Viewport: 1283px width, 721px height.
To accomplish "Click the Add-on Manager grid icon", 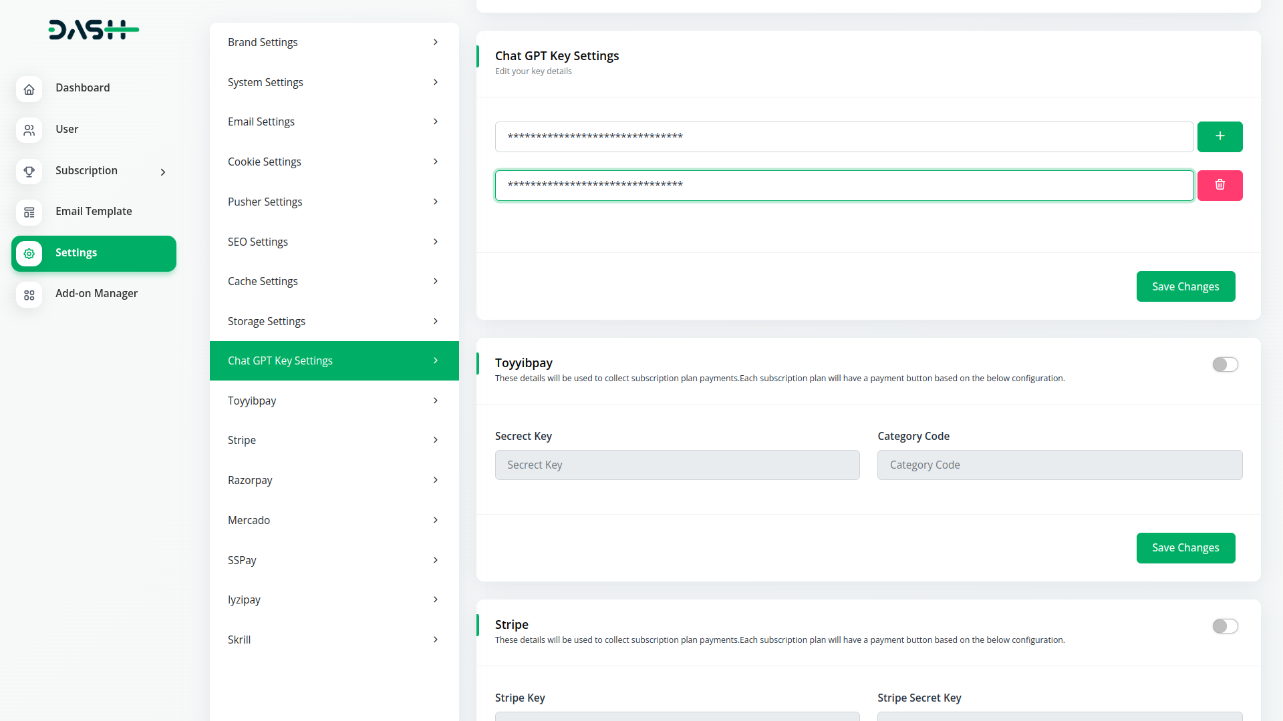I will tap(29, 294).
